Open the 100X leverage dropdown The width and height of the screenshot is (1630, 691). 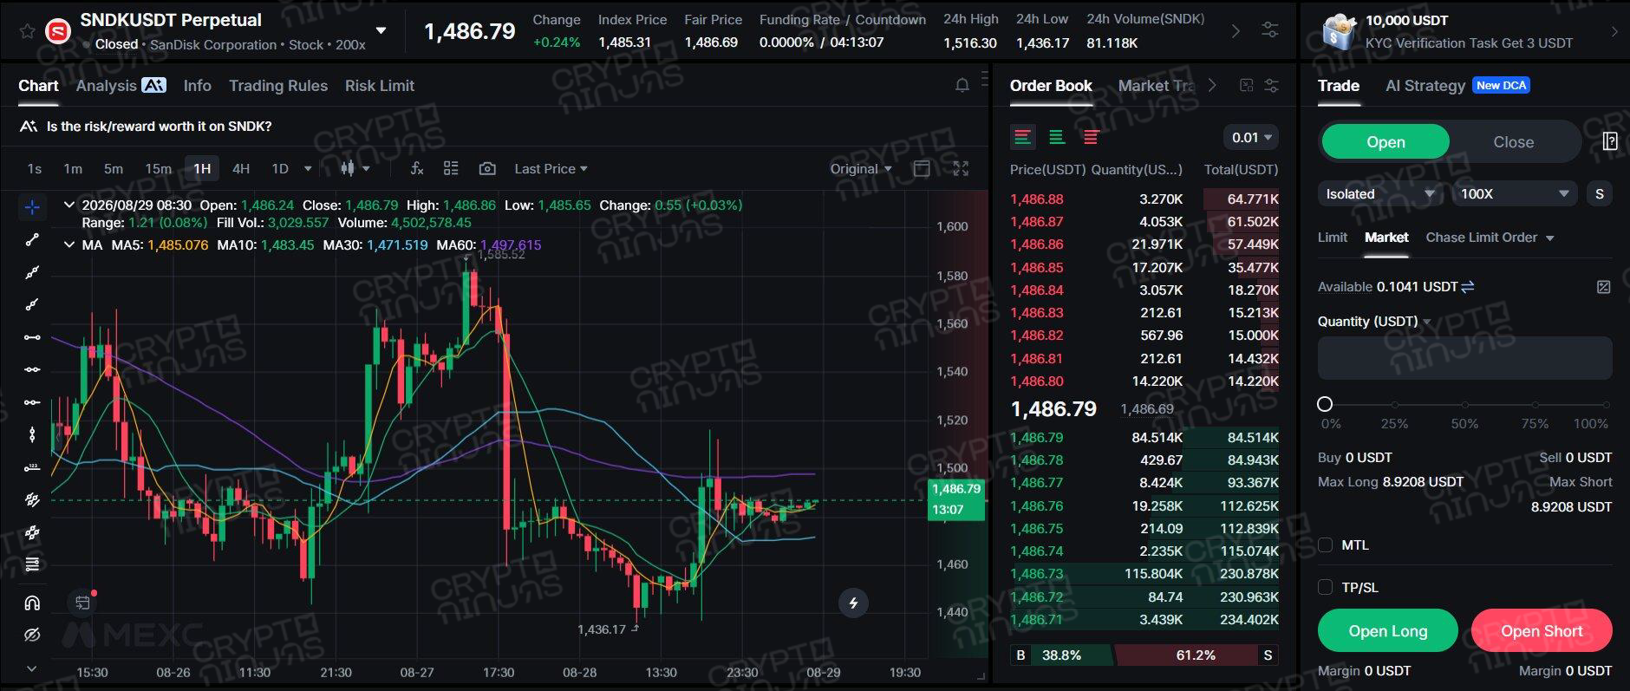(x=1515, y=194)
